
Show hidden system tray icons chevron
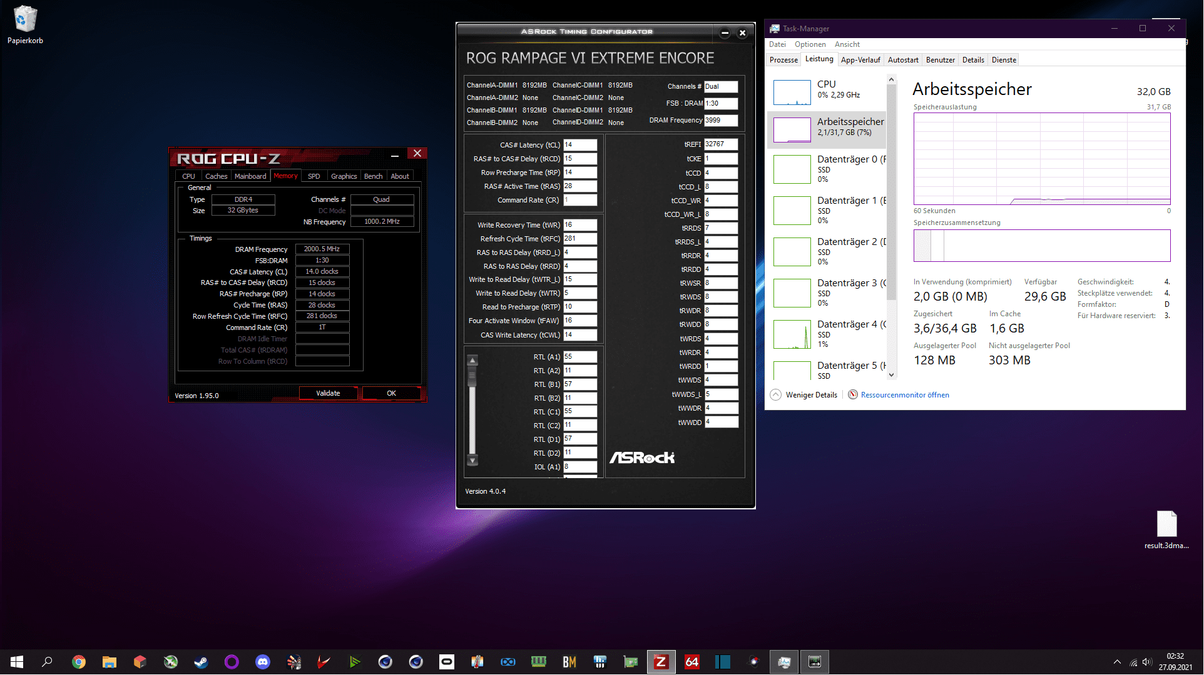coord(1117,662)
